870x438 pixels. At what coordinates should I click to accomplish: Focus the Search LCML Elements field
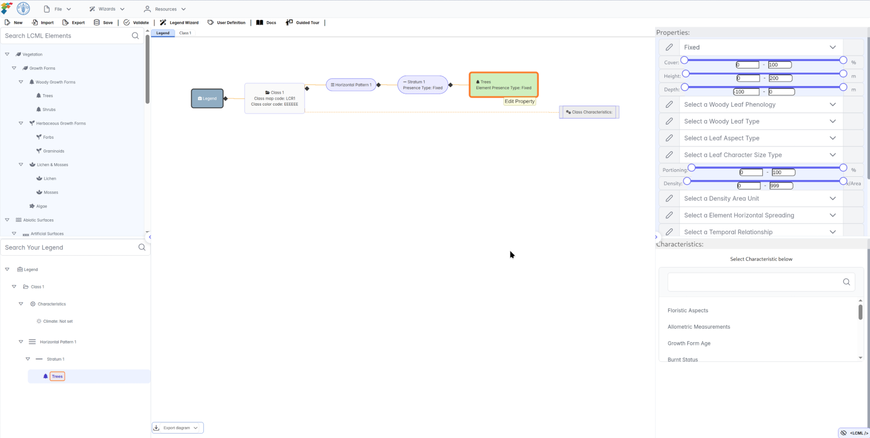coord(66,36)
